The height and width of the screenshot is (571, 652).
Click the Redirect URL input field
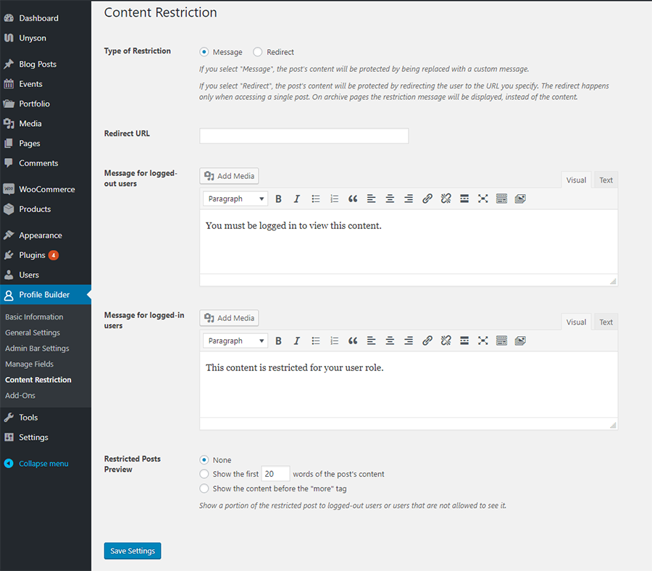pyautogui.click(x=304, y=136)
